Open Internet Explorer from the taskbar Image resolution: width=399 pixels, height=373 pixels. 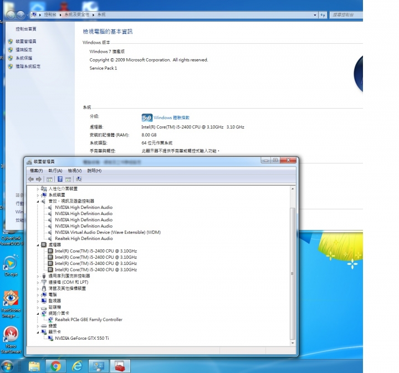click(77, 366)
